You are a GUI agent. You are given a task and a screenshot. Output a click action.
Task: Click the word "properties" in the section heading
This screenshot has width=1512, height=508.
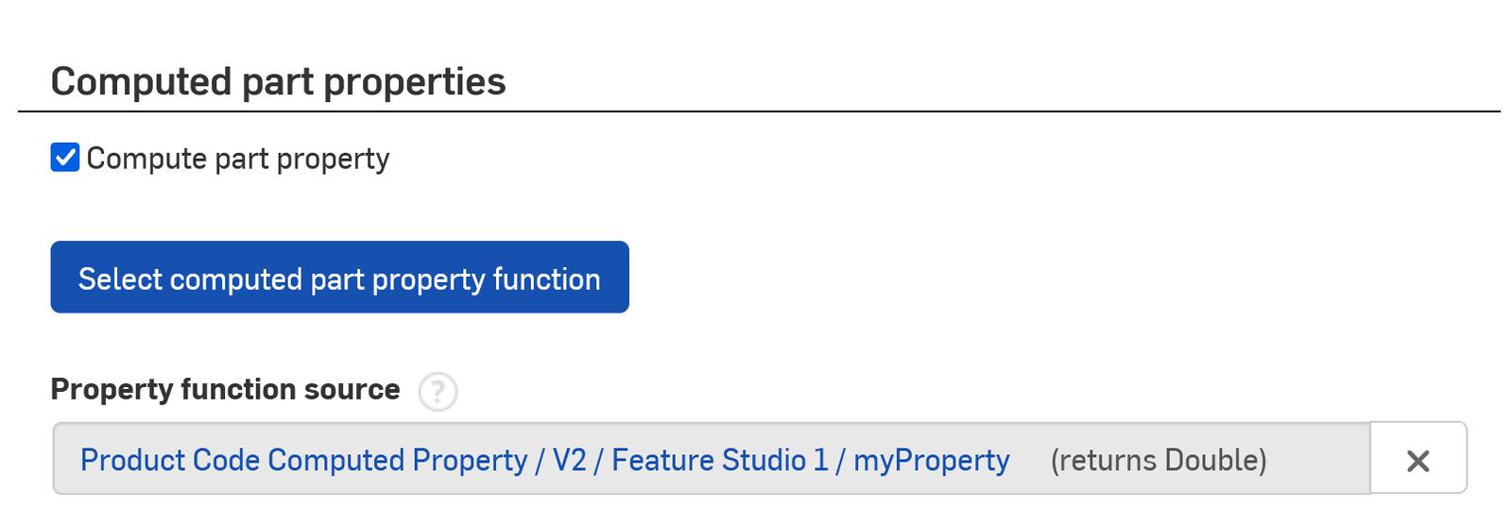[414, 83]
